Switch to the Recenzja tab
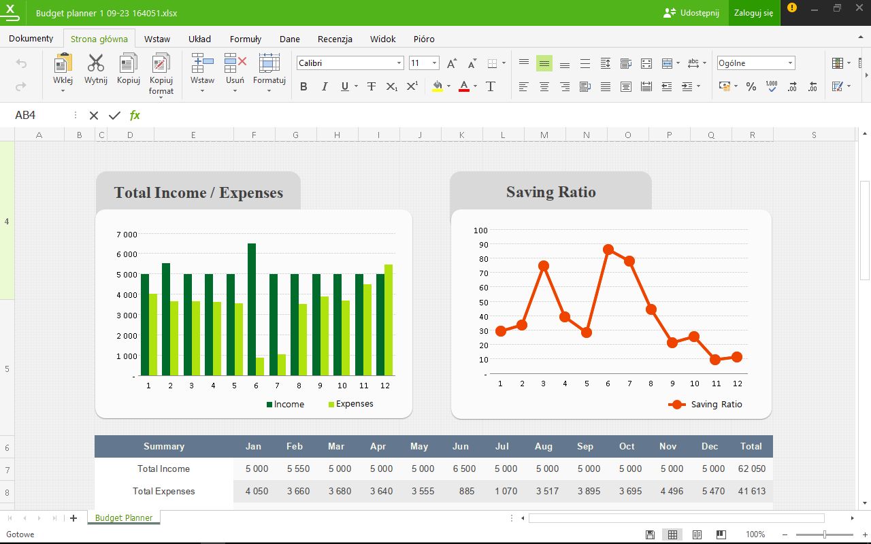Image resolution: width=871 pixels, height=544 pixels. pos(335,39)
